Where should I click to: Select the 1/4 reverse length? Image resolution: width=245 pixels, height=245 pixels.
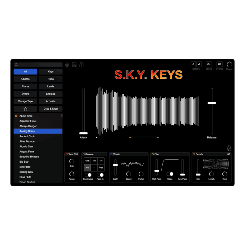pos(101,160)
